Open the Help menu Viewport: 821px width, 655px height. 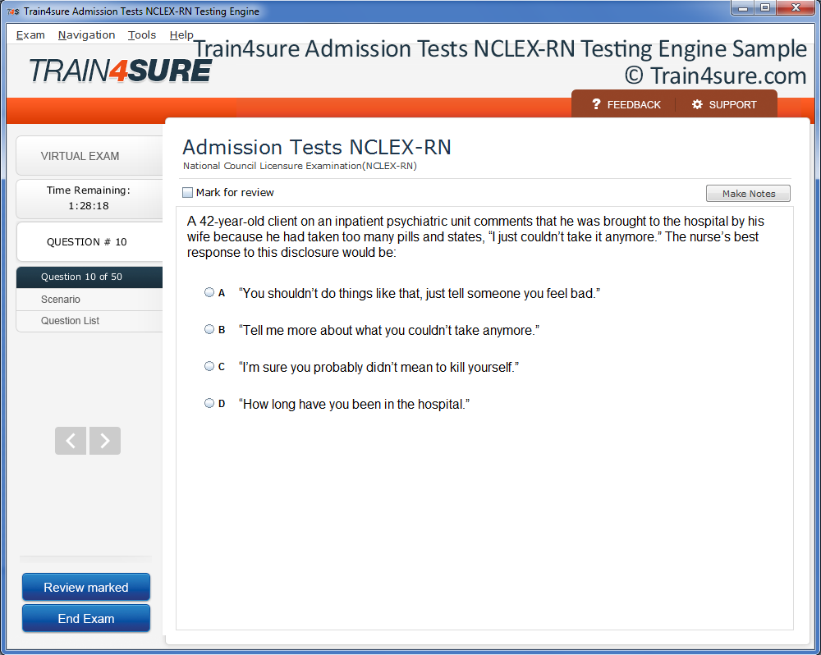[x=181, y=35]
